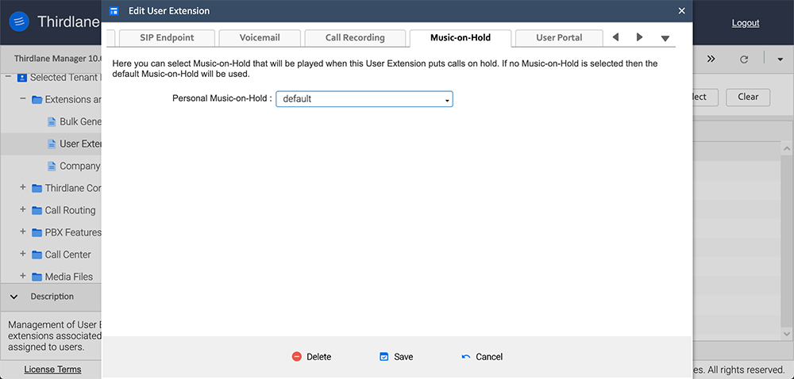
Task: Expand the Call Routing tree node
Action: click(x=23, y=209)
